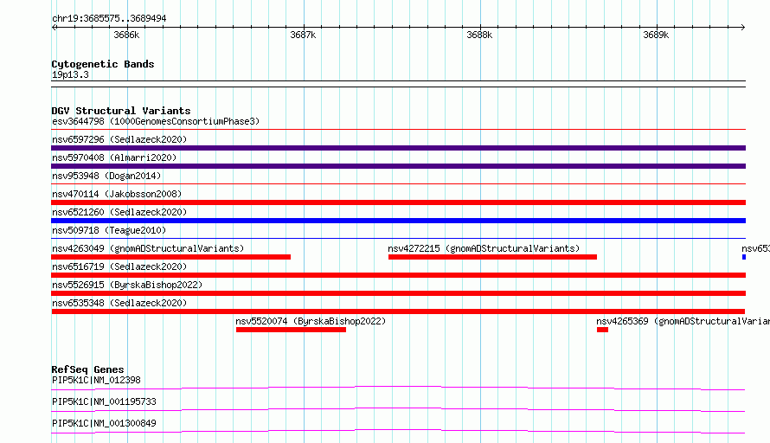The width and height of the screenshot is (770, 443).
Task: Click the left arrow of the ruler
Action: click(x=55, y=27)
